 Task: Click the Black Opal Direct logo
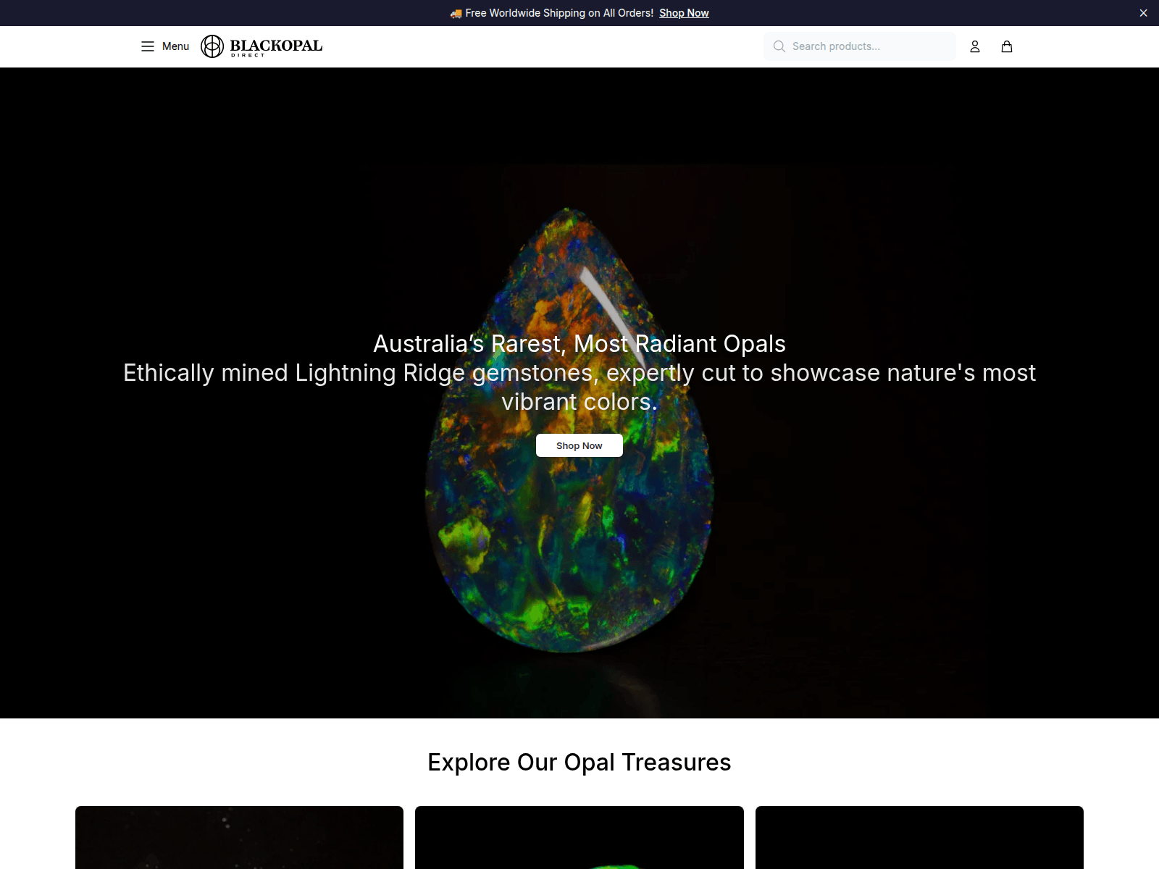tap(261, 46)
